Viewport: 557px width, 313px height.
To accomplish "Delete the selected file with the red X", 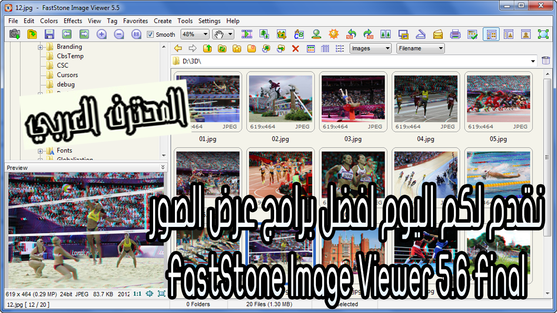I will (295, 48).
